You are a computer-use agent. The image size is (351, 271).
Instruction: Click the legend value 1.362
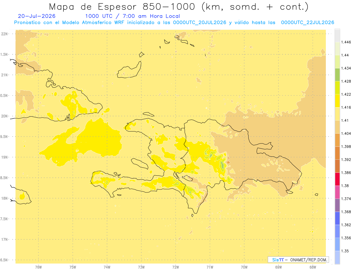[346, 225]
